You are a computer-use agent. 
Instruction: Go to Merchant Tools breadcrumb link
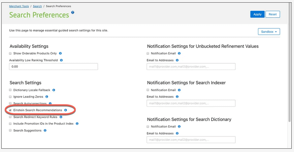[x=19, y=6]
